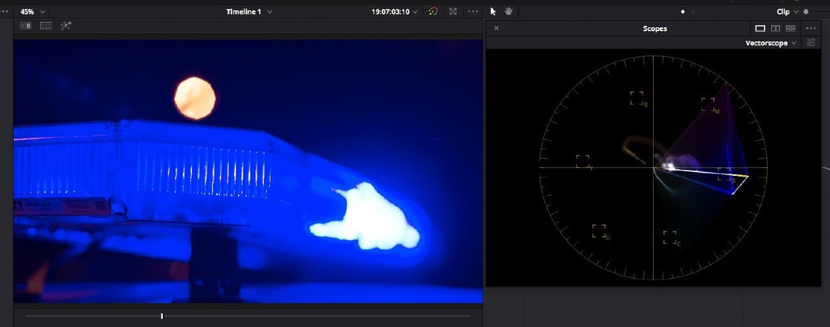Switch scopes to single view layout

[760, 29]
